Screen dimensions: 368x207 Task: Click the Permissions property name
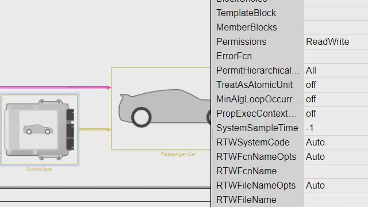pyautogui.click(x=241, y=42)
